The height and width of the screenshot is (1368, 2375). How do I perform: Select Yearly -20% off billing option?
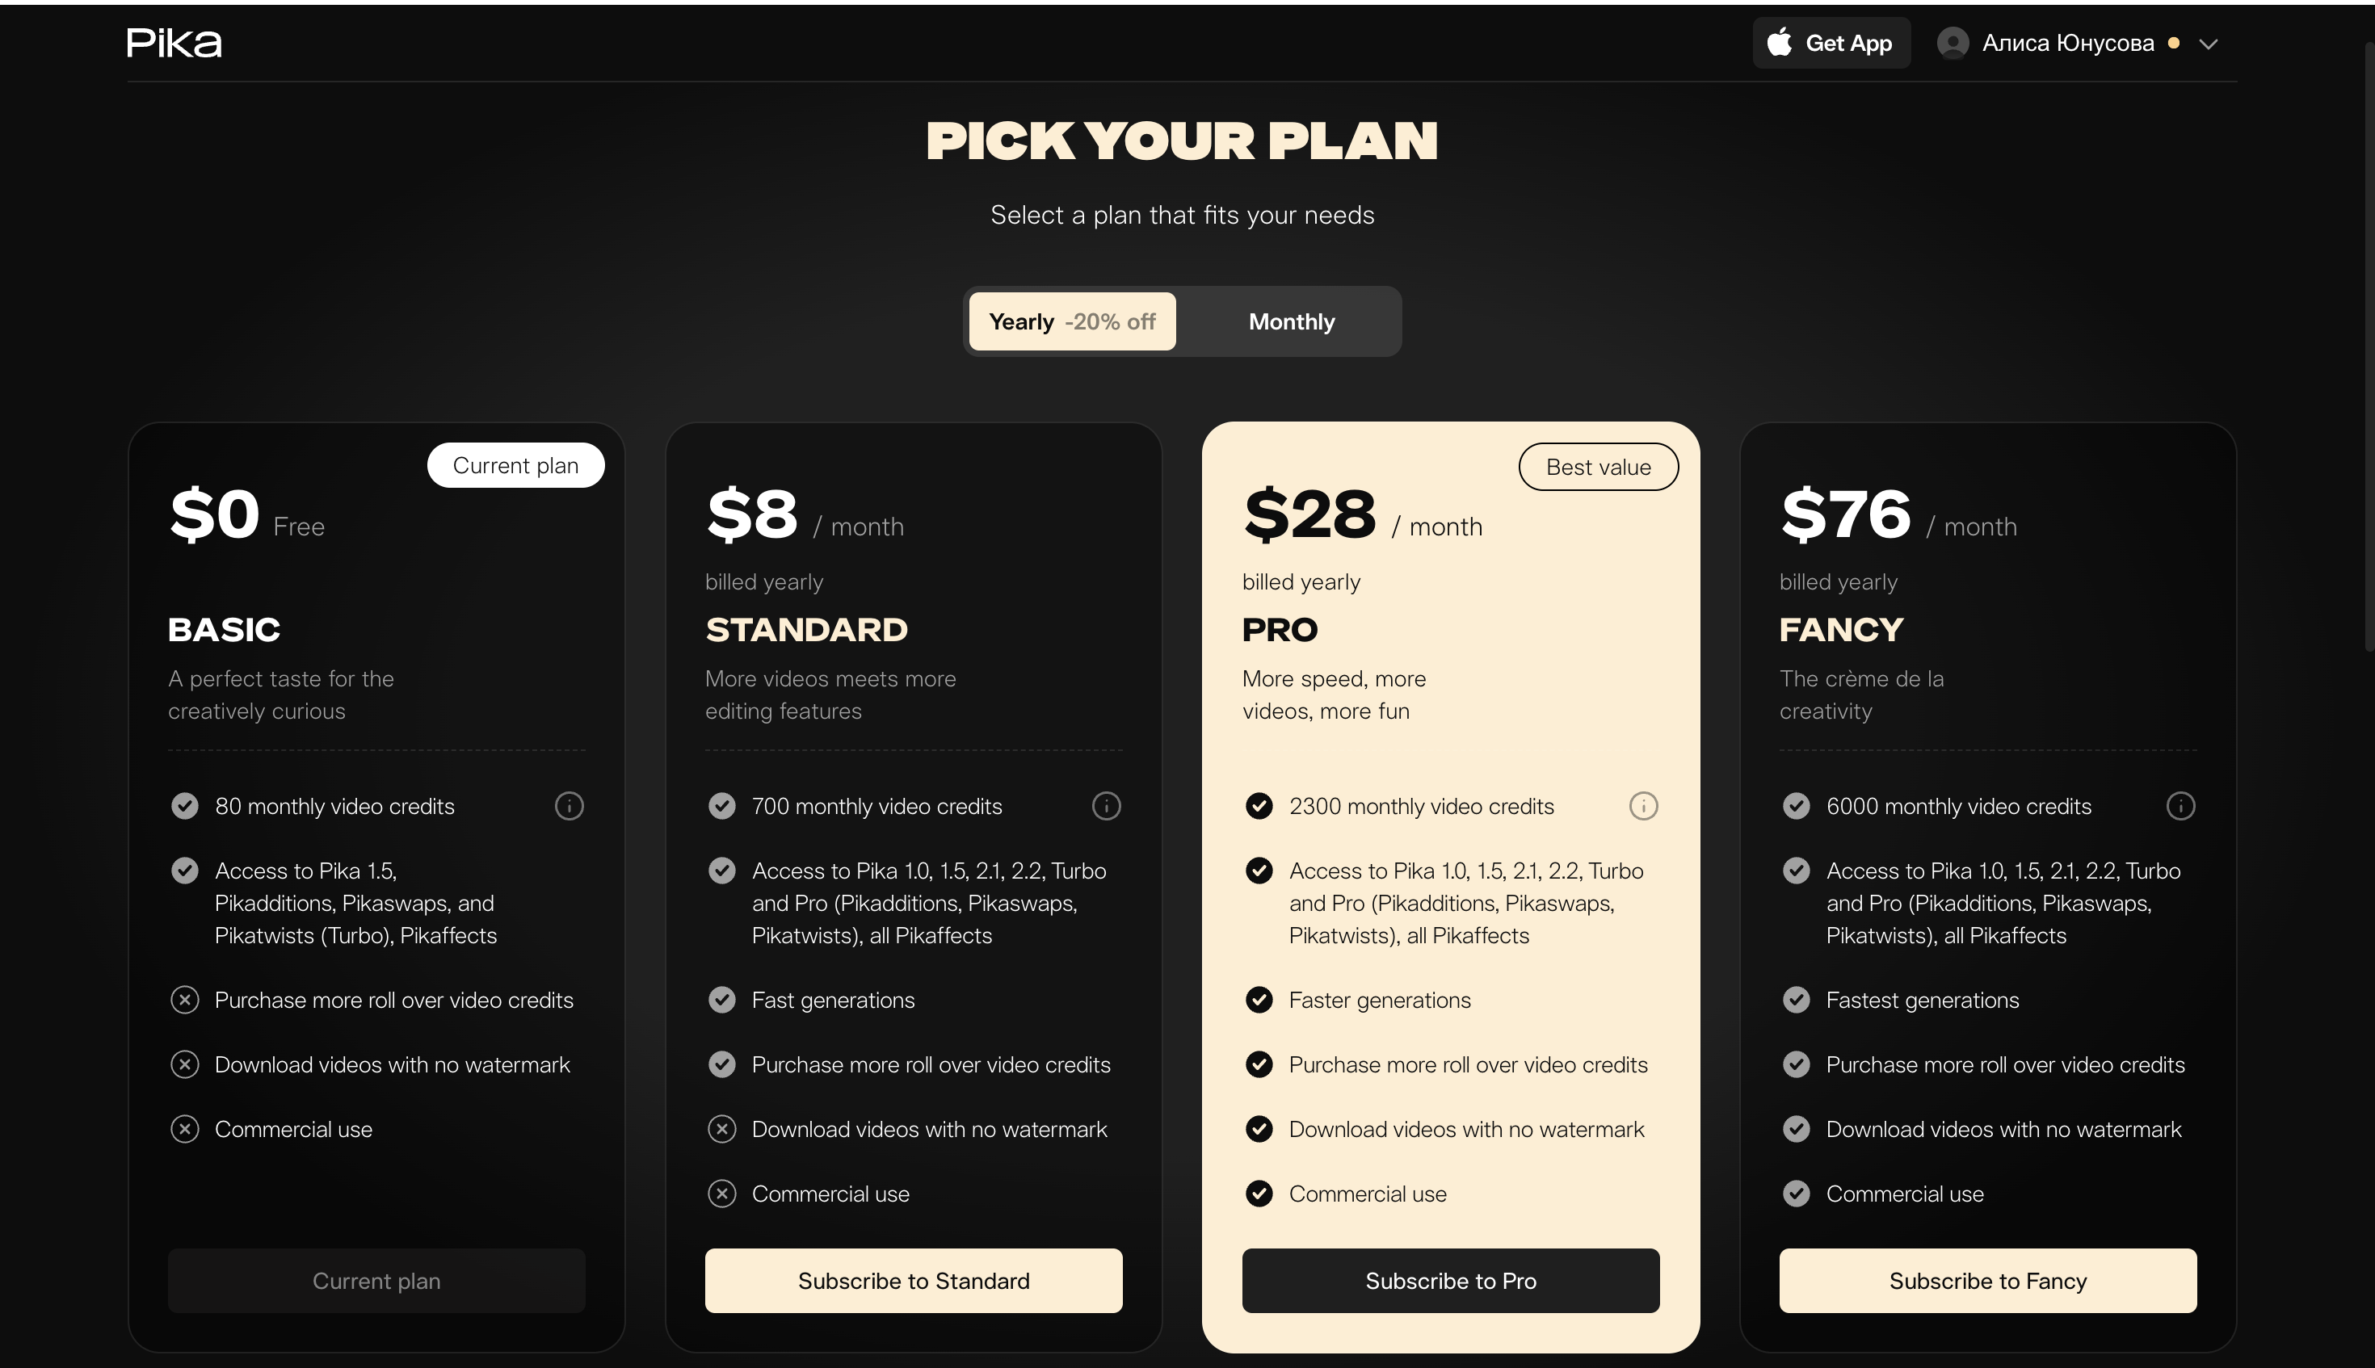pyautogui.click(x=1071, y=321)
